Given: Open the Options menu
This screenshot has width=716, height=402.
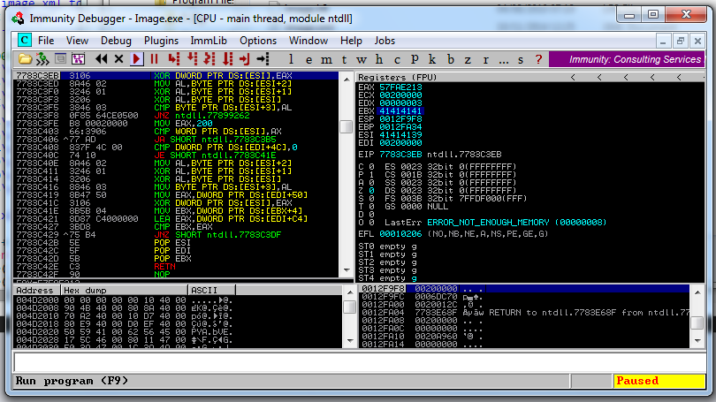Looking at the screenshot, I should point(258,41).
